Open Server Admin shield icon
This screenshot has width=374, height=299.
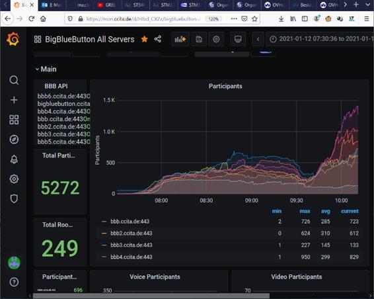(14, 198)
